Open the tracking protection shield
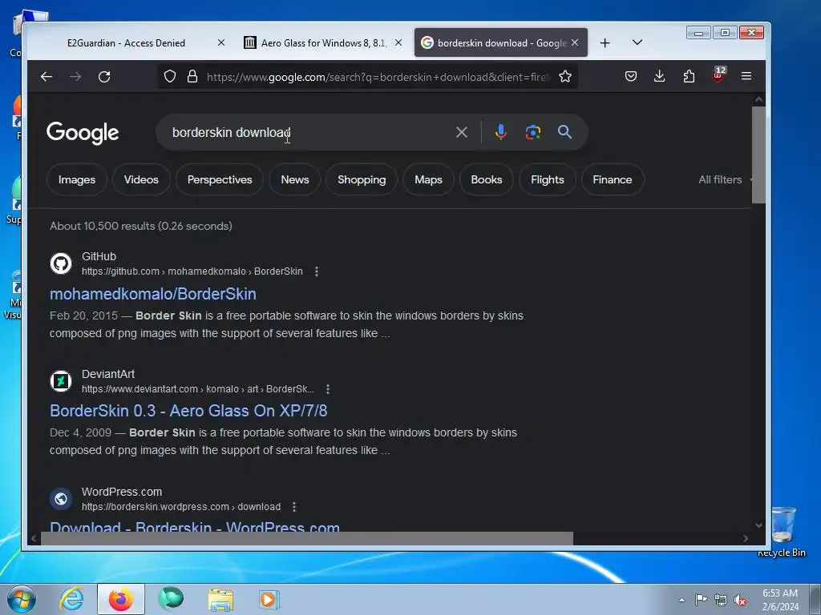821x615 pixels. click(x=170, y=76)
